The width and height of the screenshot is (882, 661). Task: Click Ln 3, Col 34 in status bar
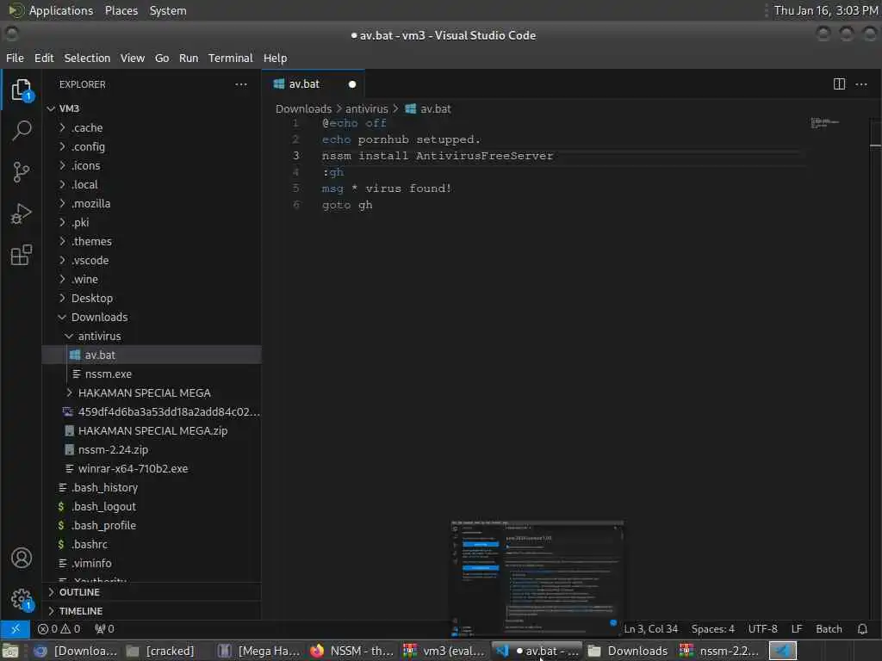(x=651, y=629)
